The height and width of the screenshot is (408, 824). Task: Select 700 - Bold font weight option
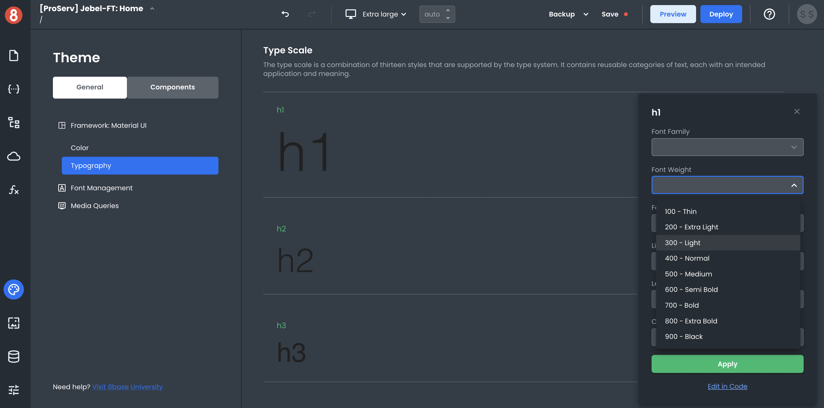682,305
